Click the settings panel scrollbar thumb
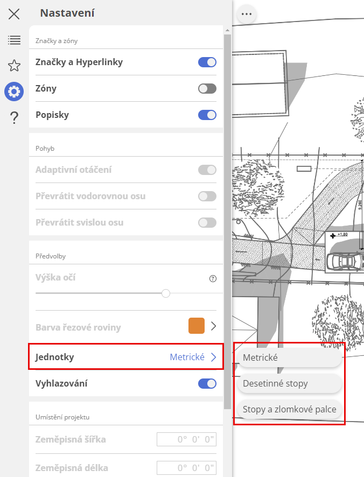The height and width of the screenshot is (477, 364). click(x=227, y=222)
